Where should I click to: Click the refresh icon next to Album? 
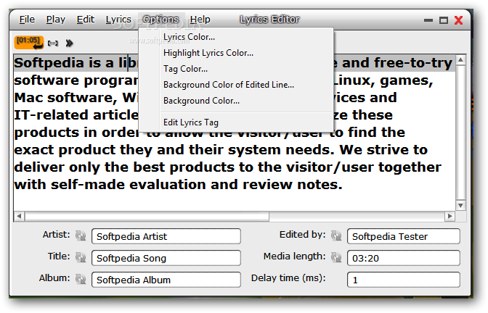81,279
